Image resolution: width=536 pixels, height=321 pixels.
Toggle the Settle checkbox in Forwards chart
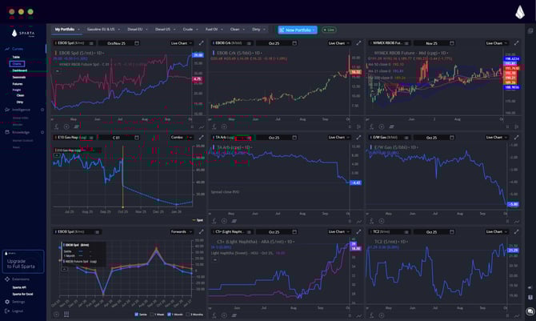point(137,315)
